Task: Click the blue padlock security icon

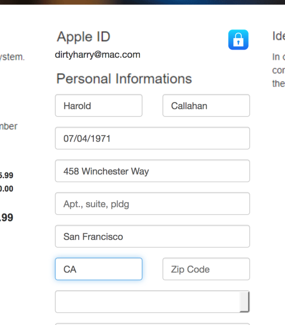Action: 238,40
